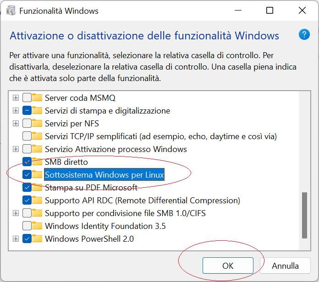This screenshot has height=282, width=319.
Task: Toggle the Servizi di stampa e digitalizzazione checkbox
Action: pyautogui.click(x=27, y=110)
